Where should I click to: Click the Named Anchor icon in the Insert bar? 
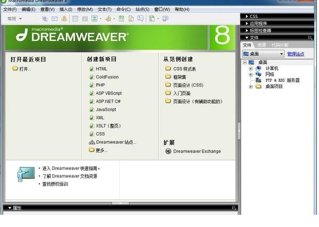64,19
